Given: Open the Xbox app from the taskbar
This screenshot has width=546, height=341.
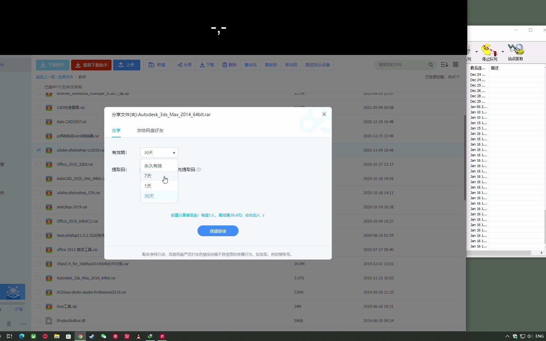Looking at the screenshot, I should click(x=33, y=336).
